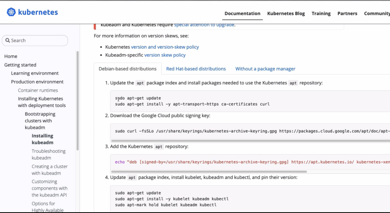Switch to the Without a package manager tab
Screen dimensions: 390x213
point(265,69)
